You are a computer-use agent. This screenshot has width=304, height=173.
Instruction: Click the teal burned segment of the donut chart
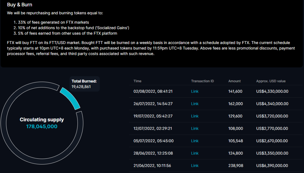[71, 98]
